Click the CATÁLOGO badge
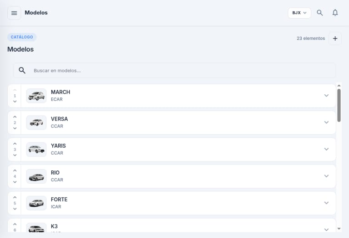349x238 pixels. (22, 37)
